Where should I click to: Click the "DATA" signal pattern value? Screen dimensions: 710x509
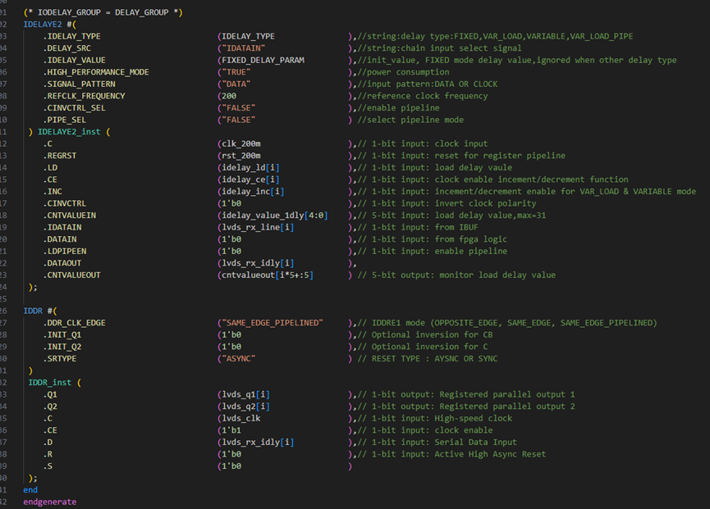point(236,84)
